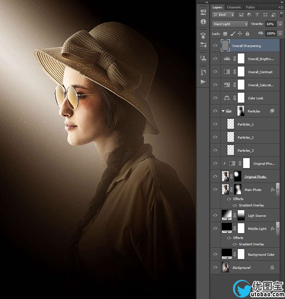
Task: Select the Ligh Source layer mask thumbnail
Action: point(241,215)
